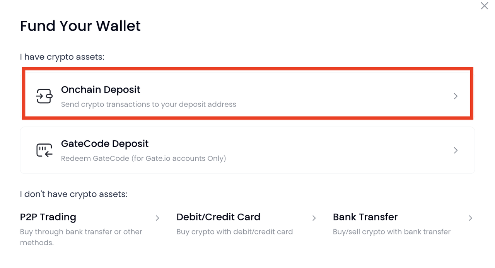The image size is (495, 268).
Task: Click the GateCode Deposit redeem icon
Action: coord(44,150)
